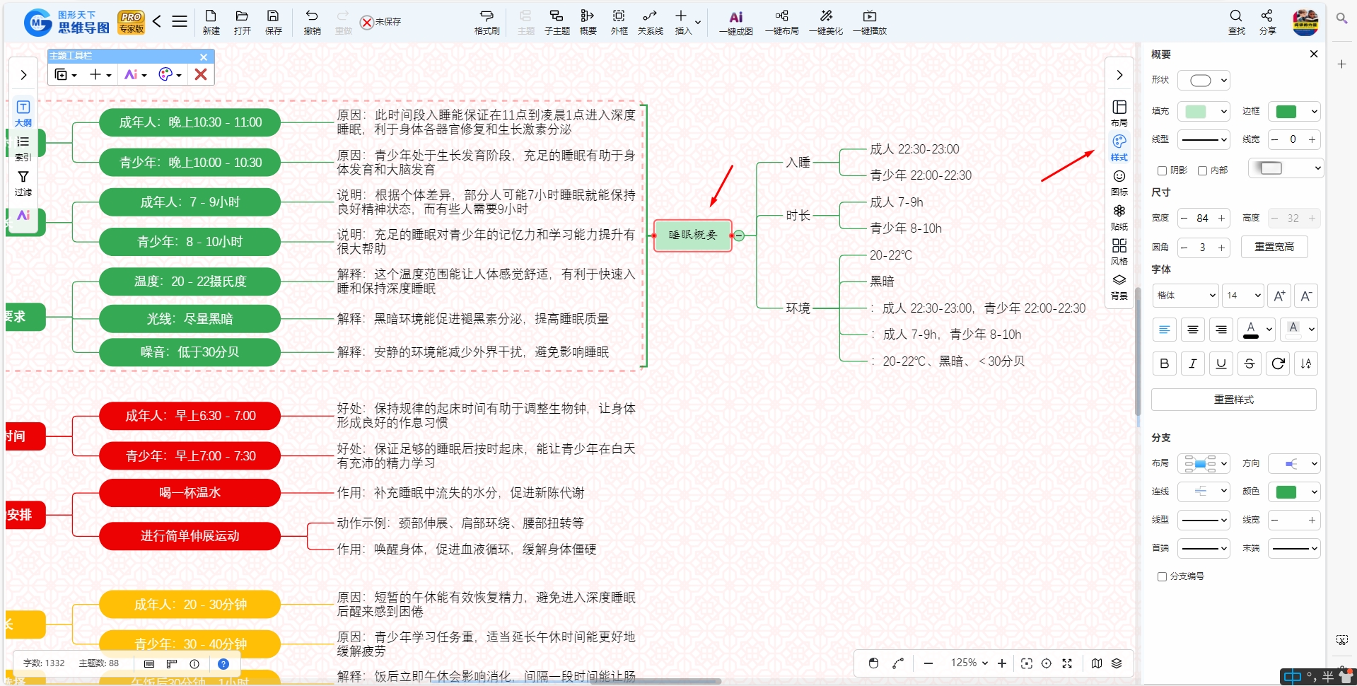Toggle bold text formatting
Viewport: 1357px width, 686px height.
tap(1165, 364)
